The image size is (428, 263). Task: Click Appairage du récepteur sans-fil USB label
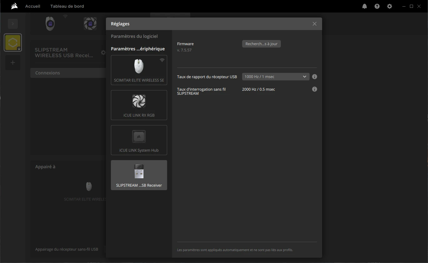pyautogui.click(x=67, y=249)
